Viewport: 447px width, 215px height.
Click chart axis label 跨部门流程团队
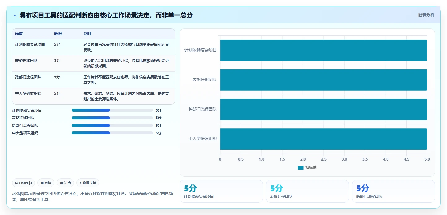coord(203,109)
